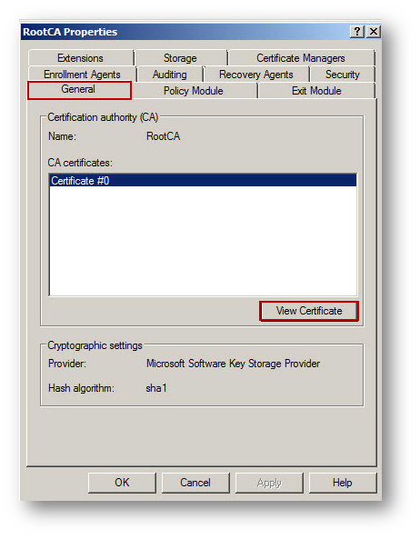
Task: Go to the Certificate Managers tab
Action: [301, 58]
